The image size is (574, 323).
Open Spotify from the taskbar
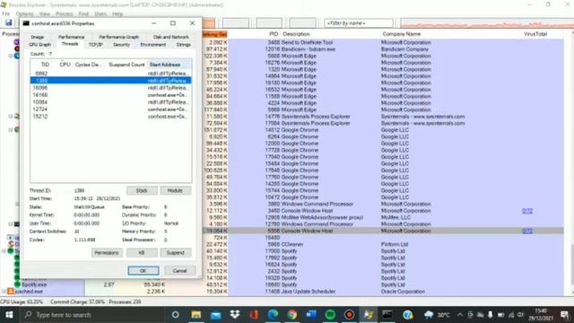330,315
